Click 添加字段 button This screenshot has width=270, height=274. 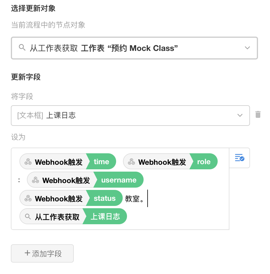(42, 253)
